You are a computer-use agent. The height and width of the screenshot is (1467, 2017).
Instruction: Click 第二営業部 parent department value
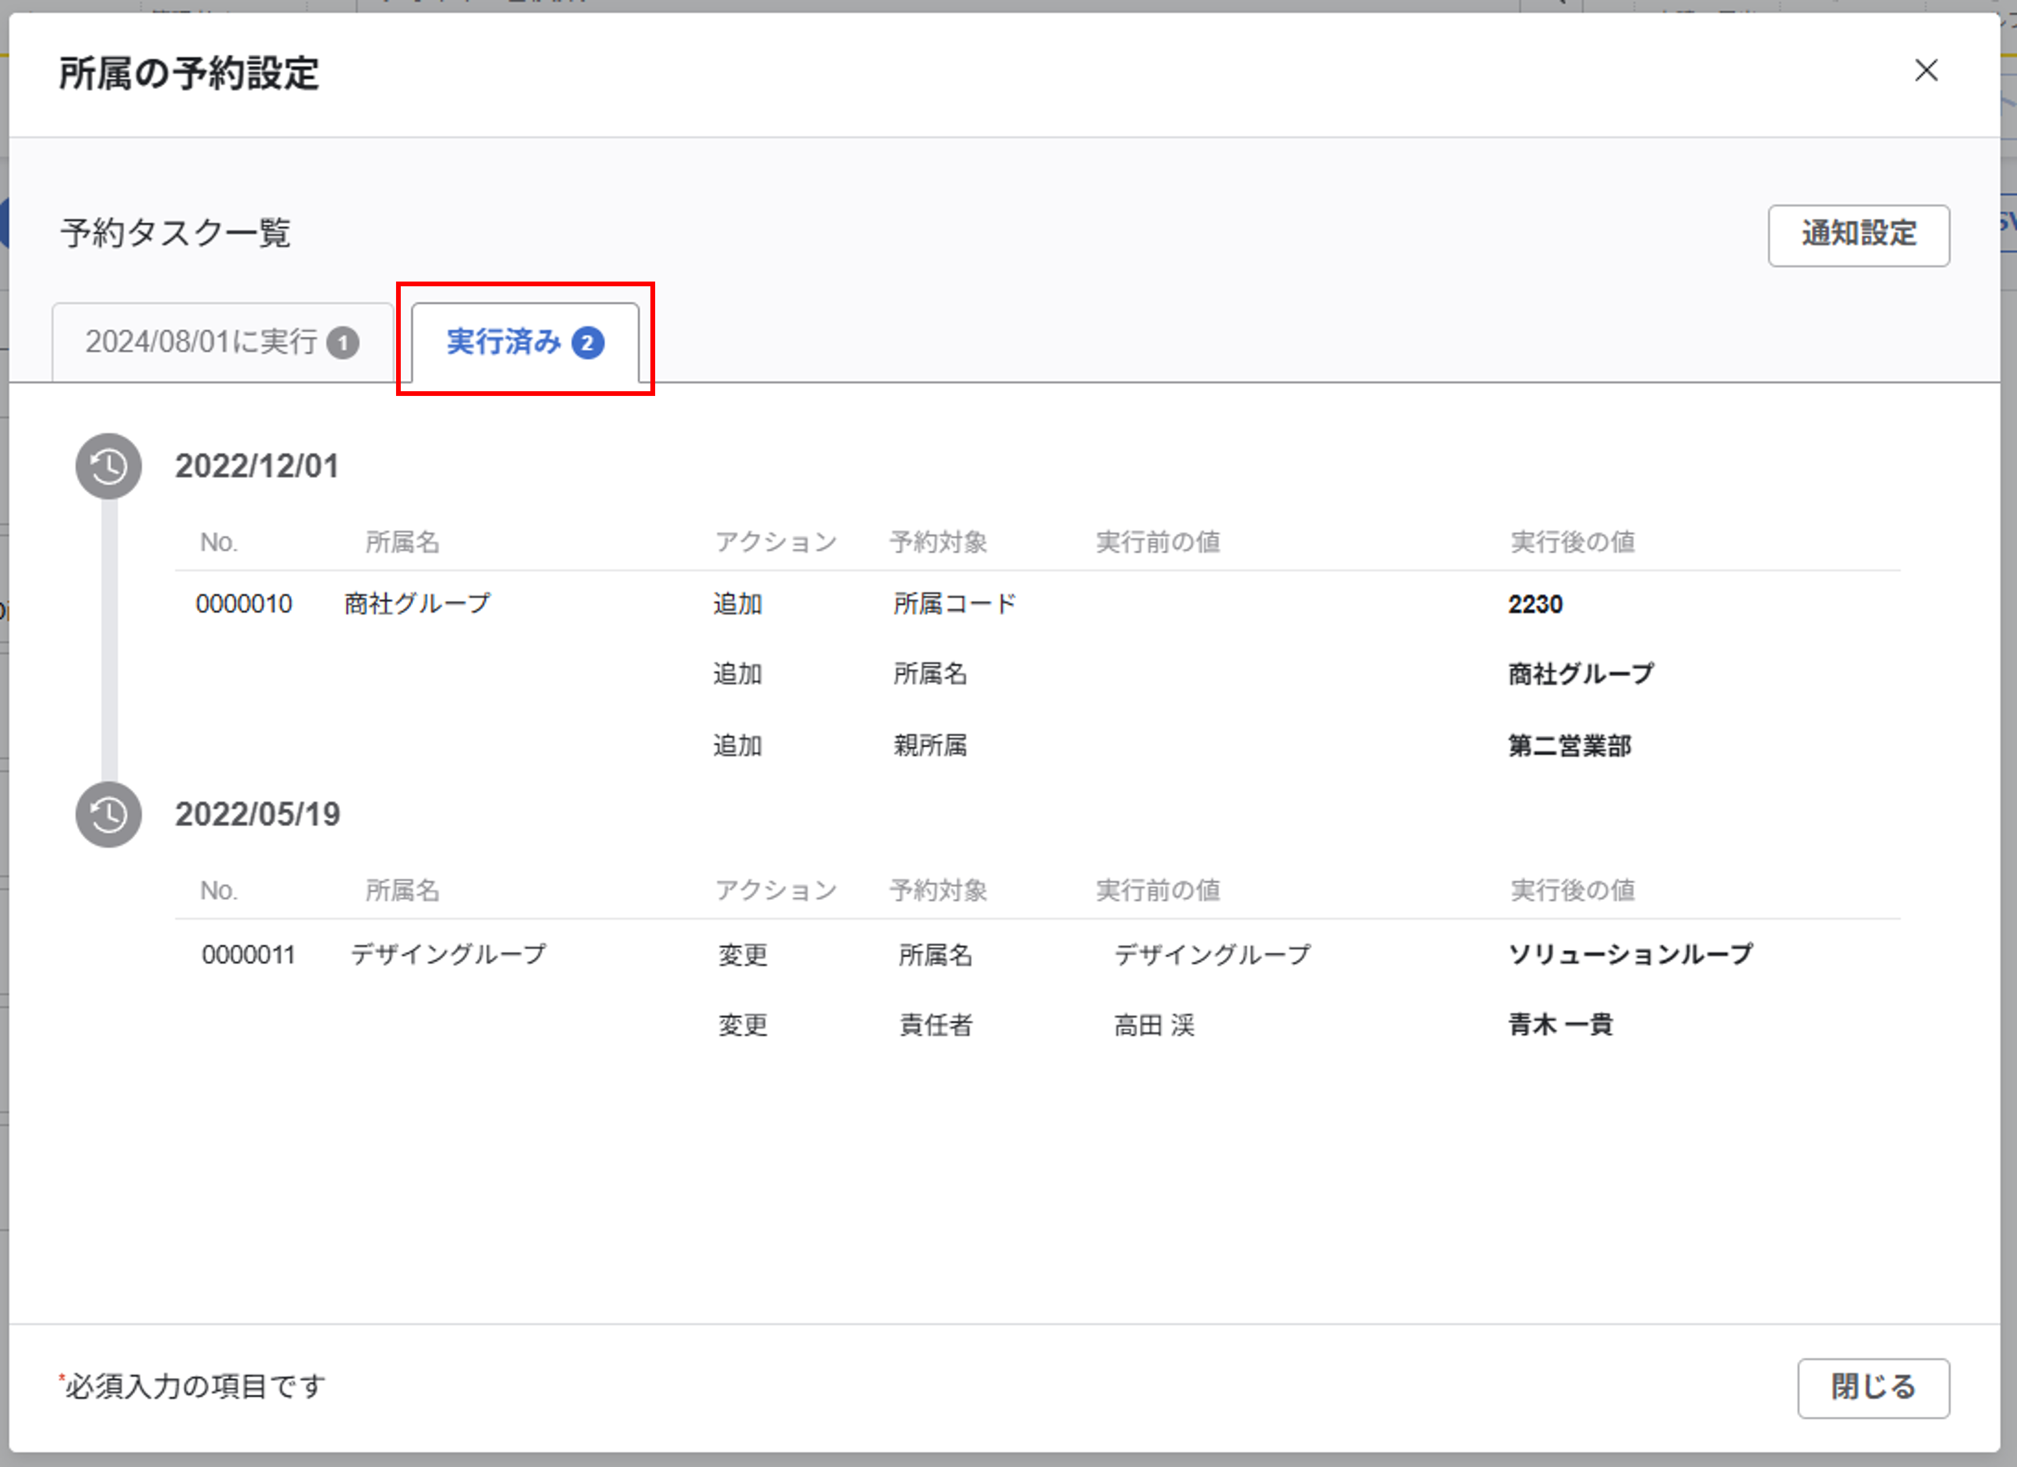click(1570, 745)
